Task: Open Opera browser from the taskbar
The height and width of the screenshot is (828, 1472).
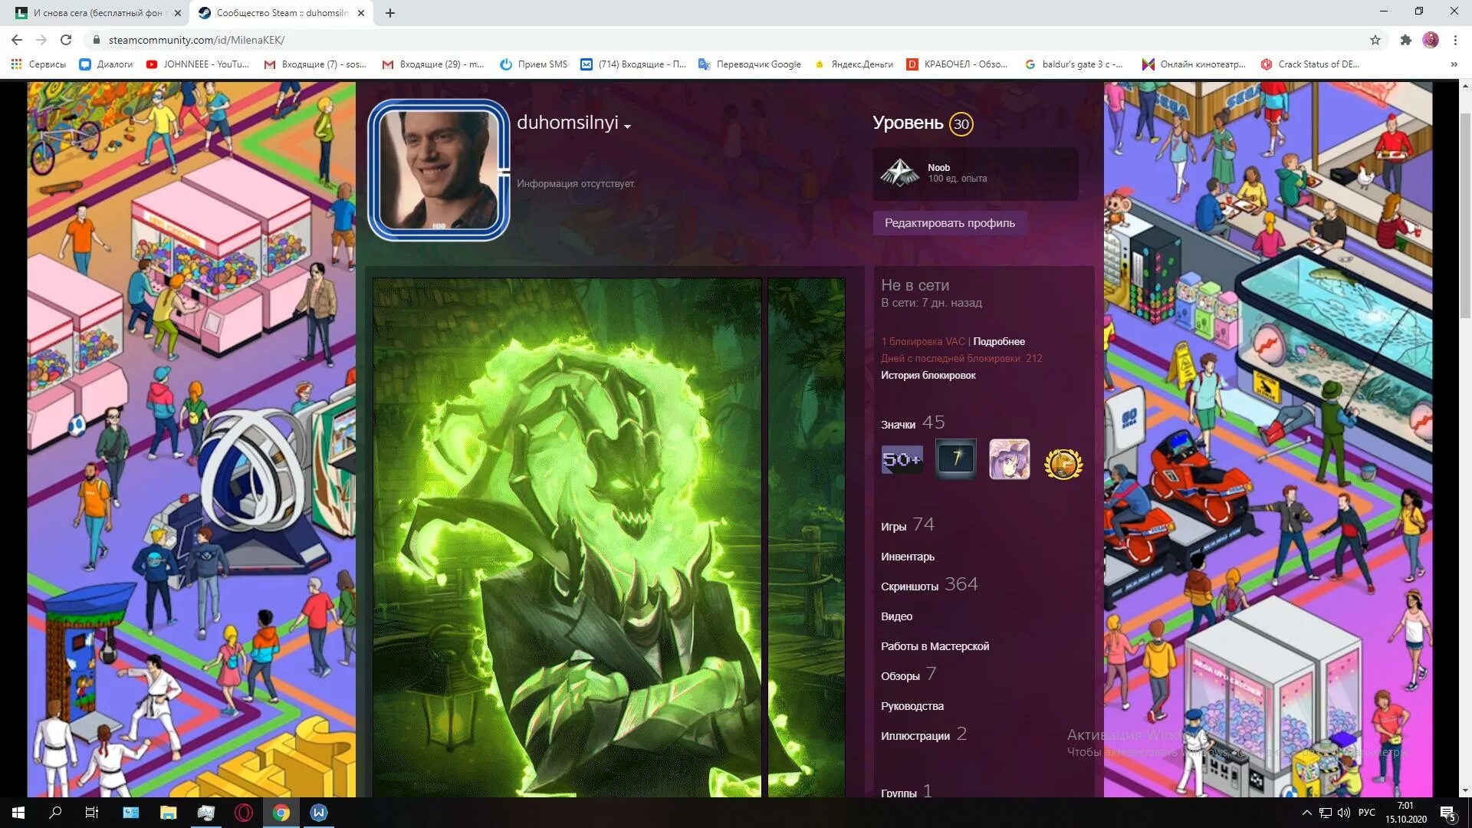Action: [x=244, y=813]
